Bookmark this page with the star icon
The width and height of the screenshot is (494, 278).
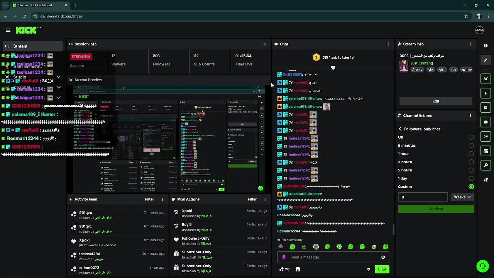[466, 16]
